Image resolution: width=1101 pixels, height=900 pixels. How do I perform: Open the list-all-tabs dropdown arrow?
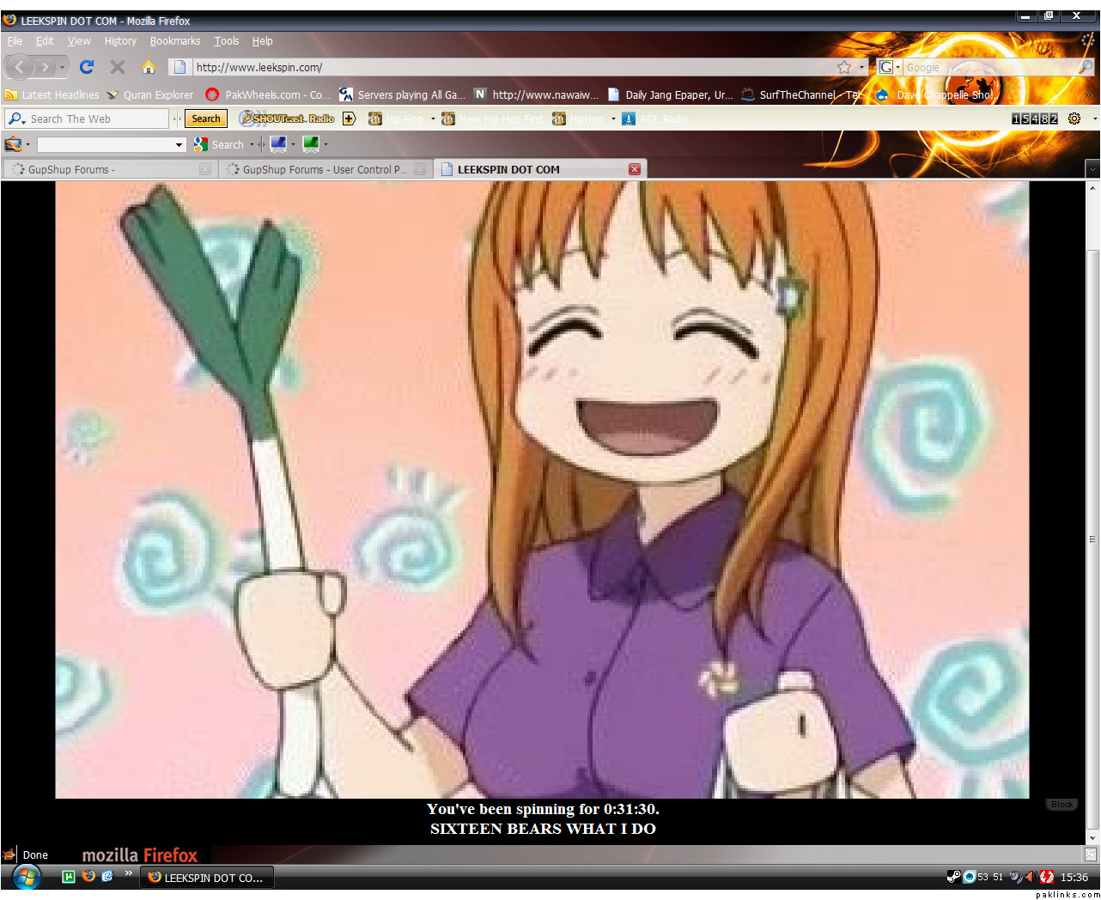pyautogui.click(x=1092, y=169)
